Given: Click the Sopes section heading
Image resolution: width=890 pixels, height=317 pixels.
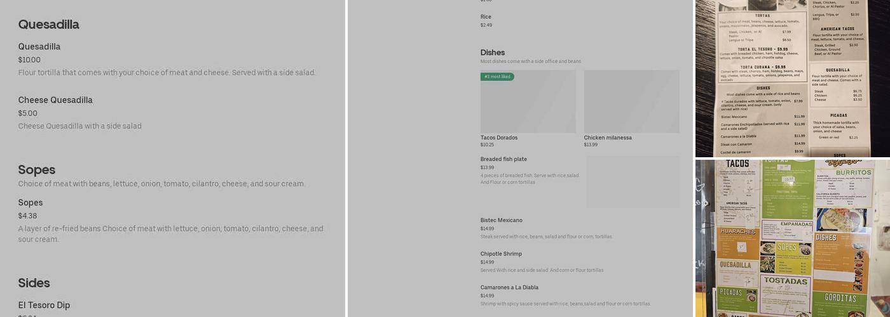Looking at the screenshot, I should [x=37, y=170].
